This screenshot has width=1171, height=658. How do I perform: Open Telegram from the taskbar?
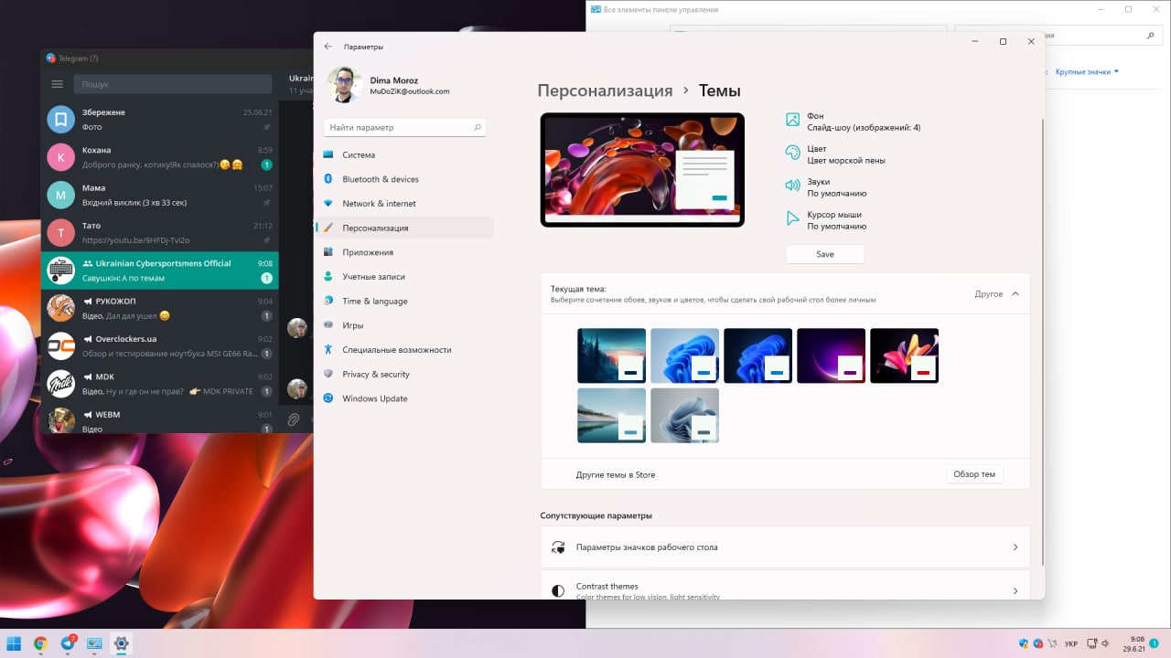68,643
